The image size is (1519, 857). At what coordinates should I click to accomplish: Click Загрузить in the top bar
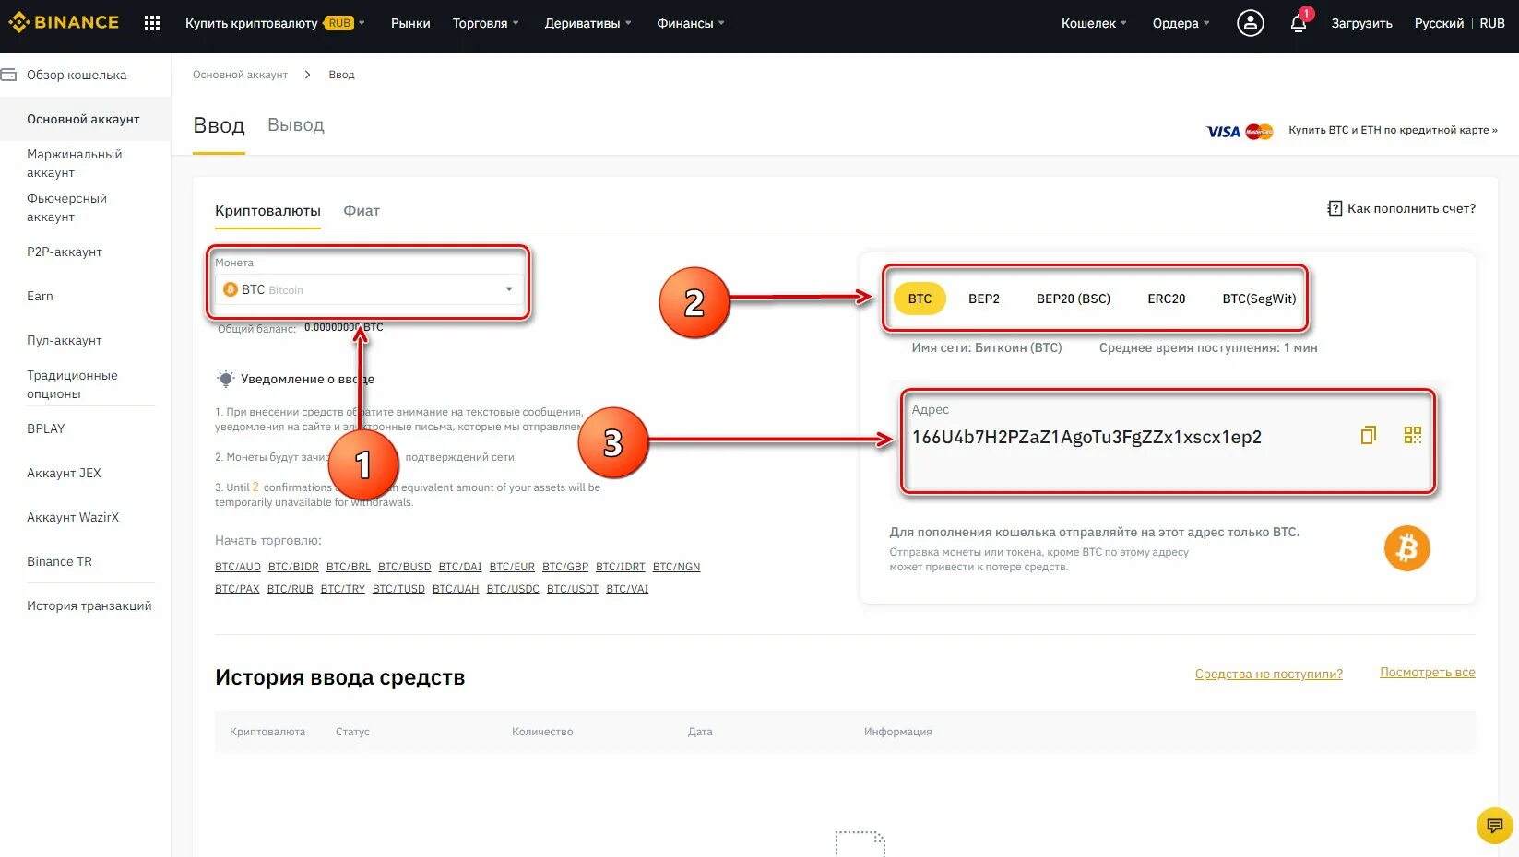(1361, 23)
